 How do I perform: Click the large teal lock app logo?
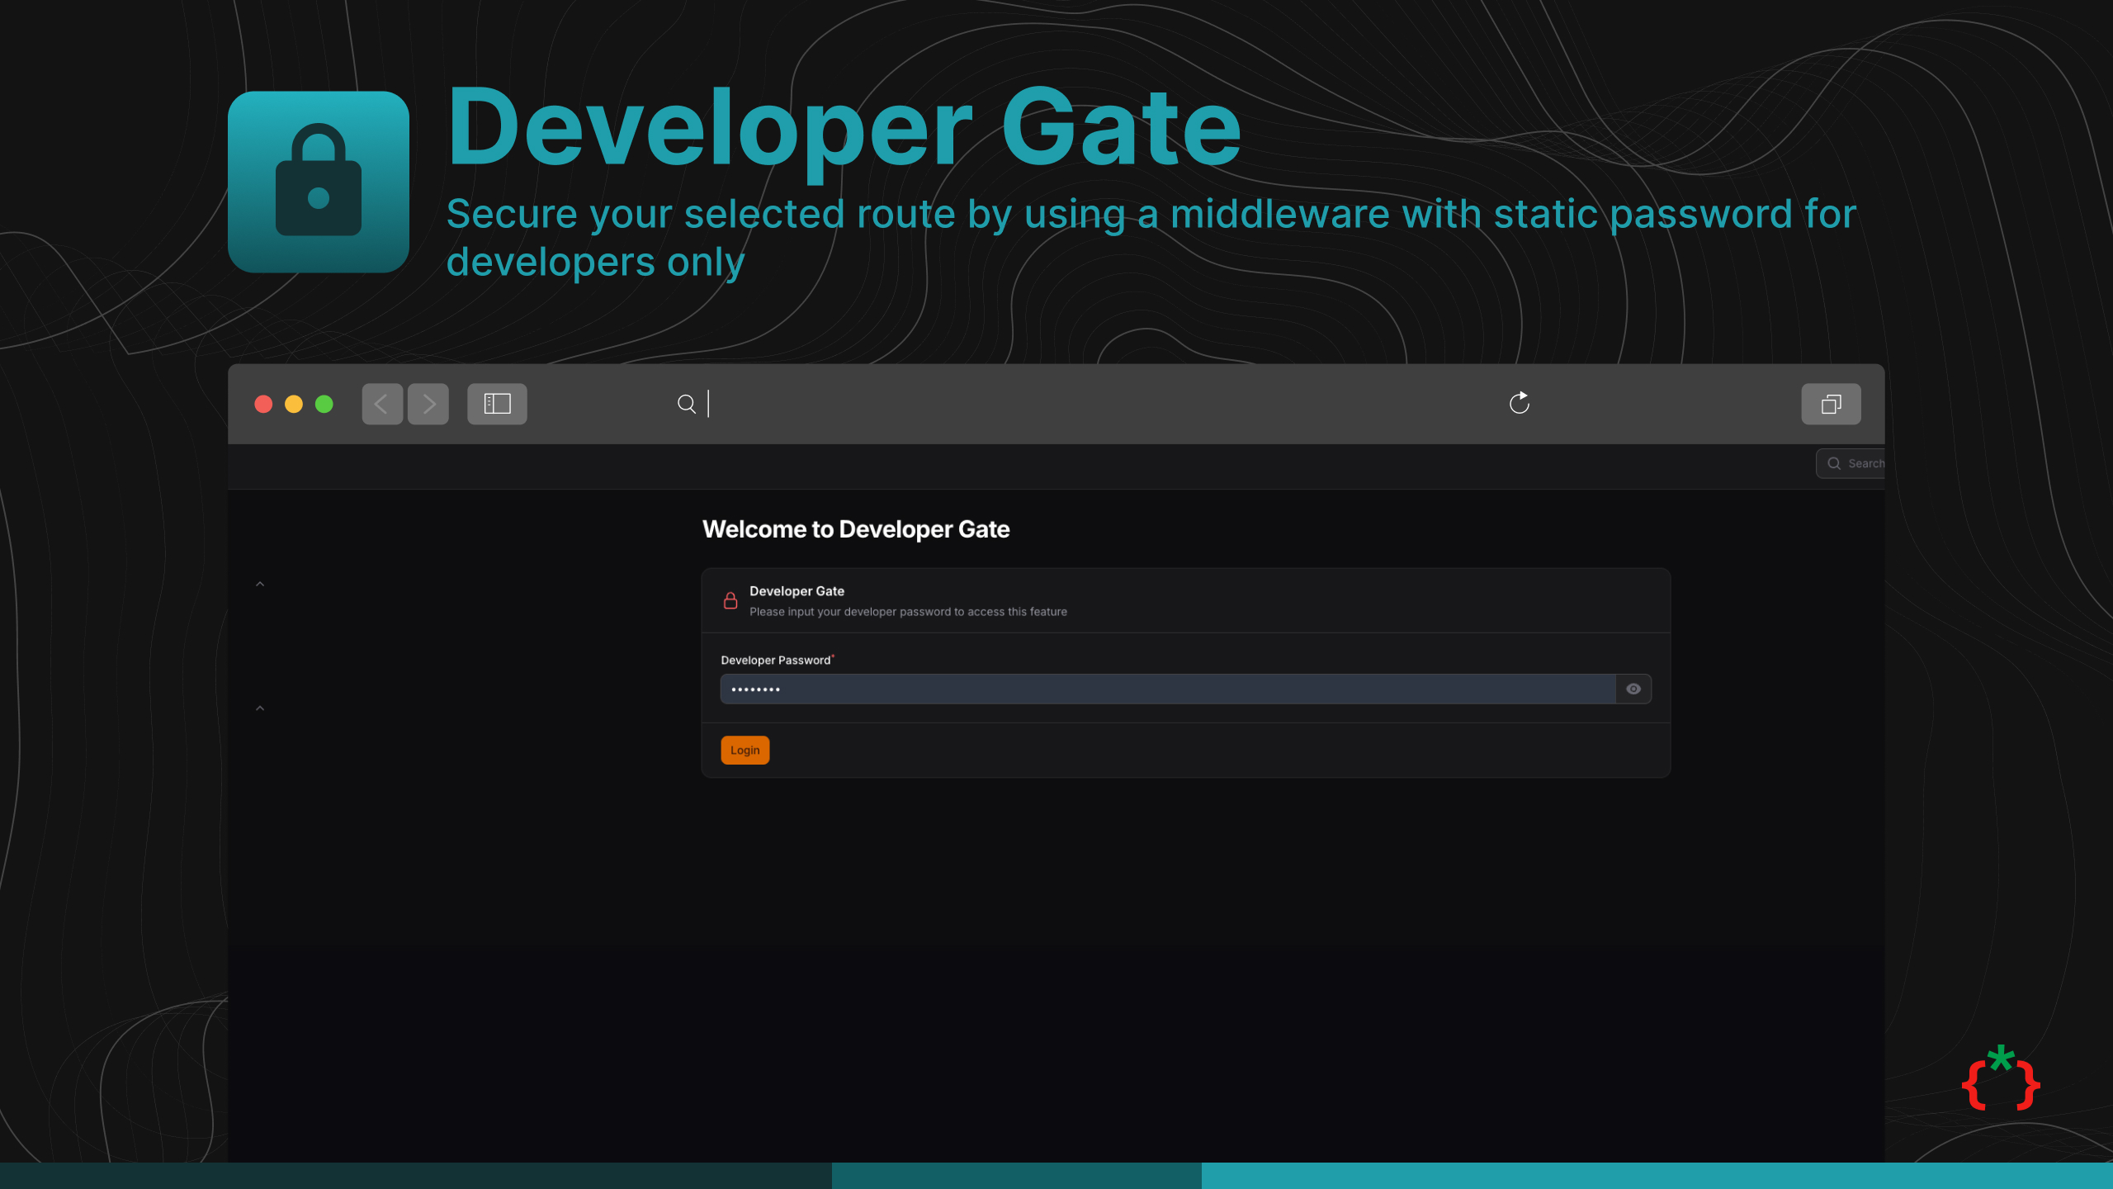[319, 182]
